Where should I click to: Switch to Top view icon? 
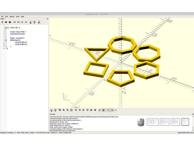tap(80, 110)
